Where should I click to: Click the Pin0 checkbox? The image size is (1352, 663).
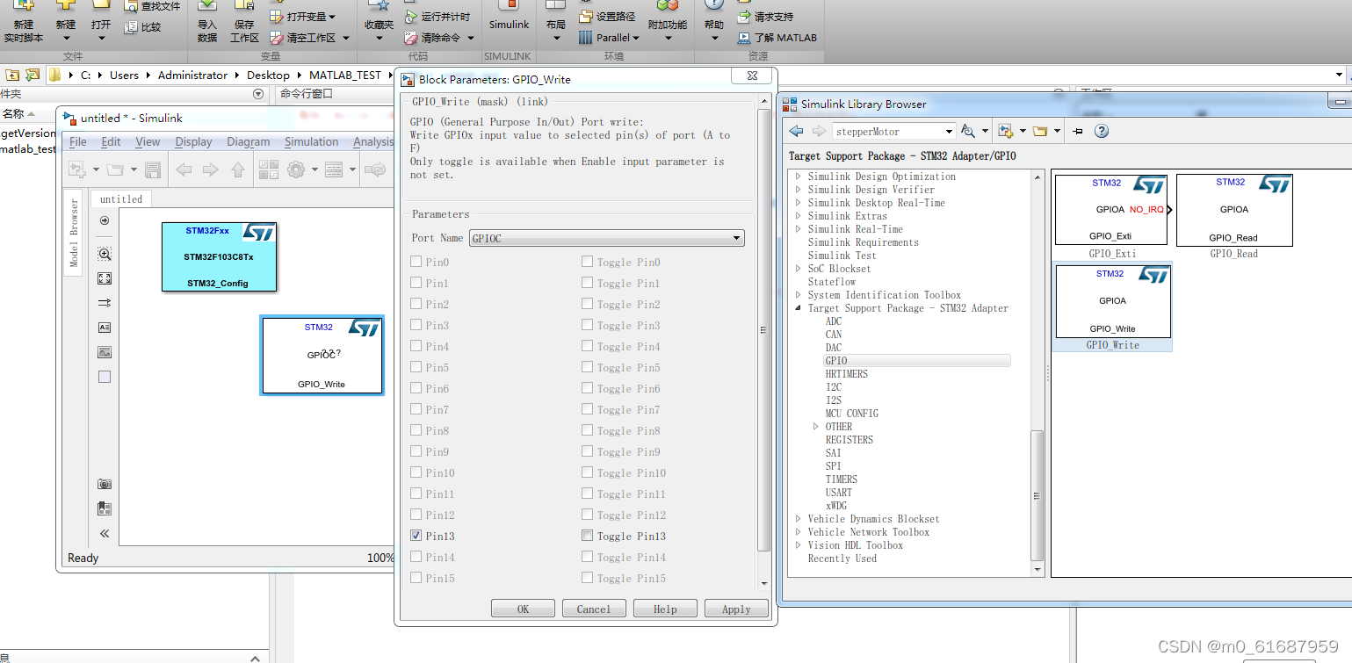(416, 262)
